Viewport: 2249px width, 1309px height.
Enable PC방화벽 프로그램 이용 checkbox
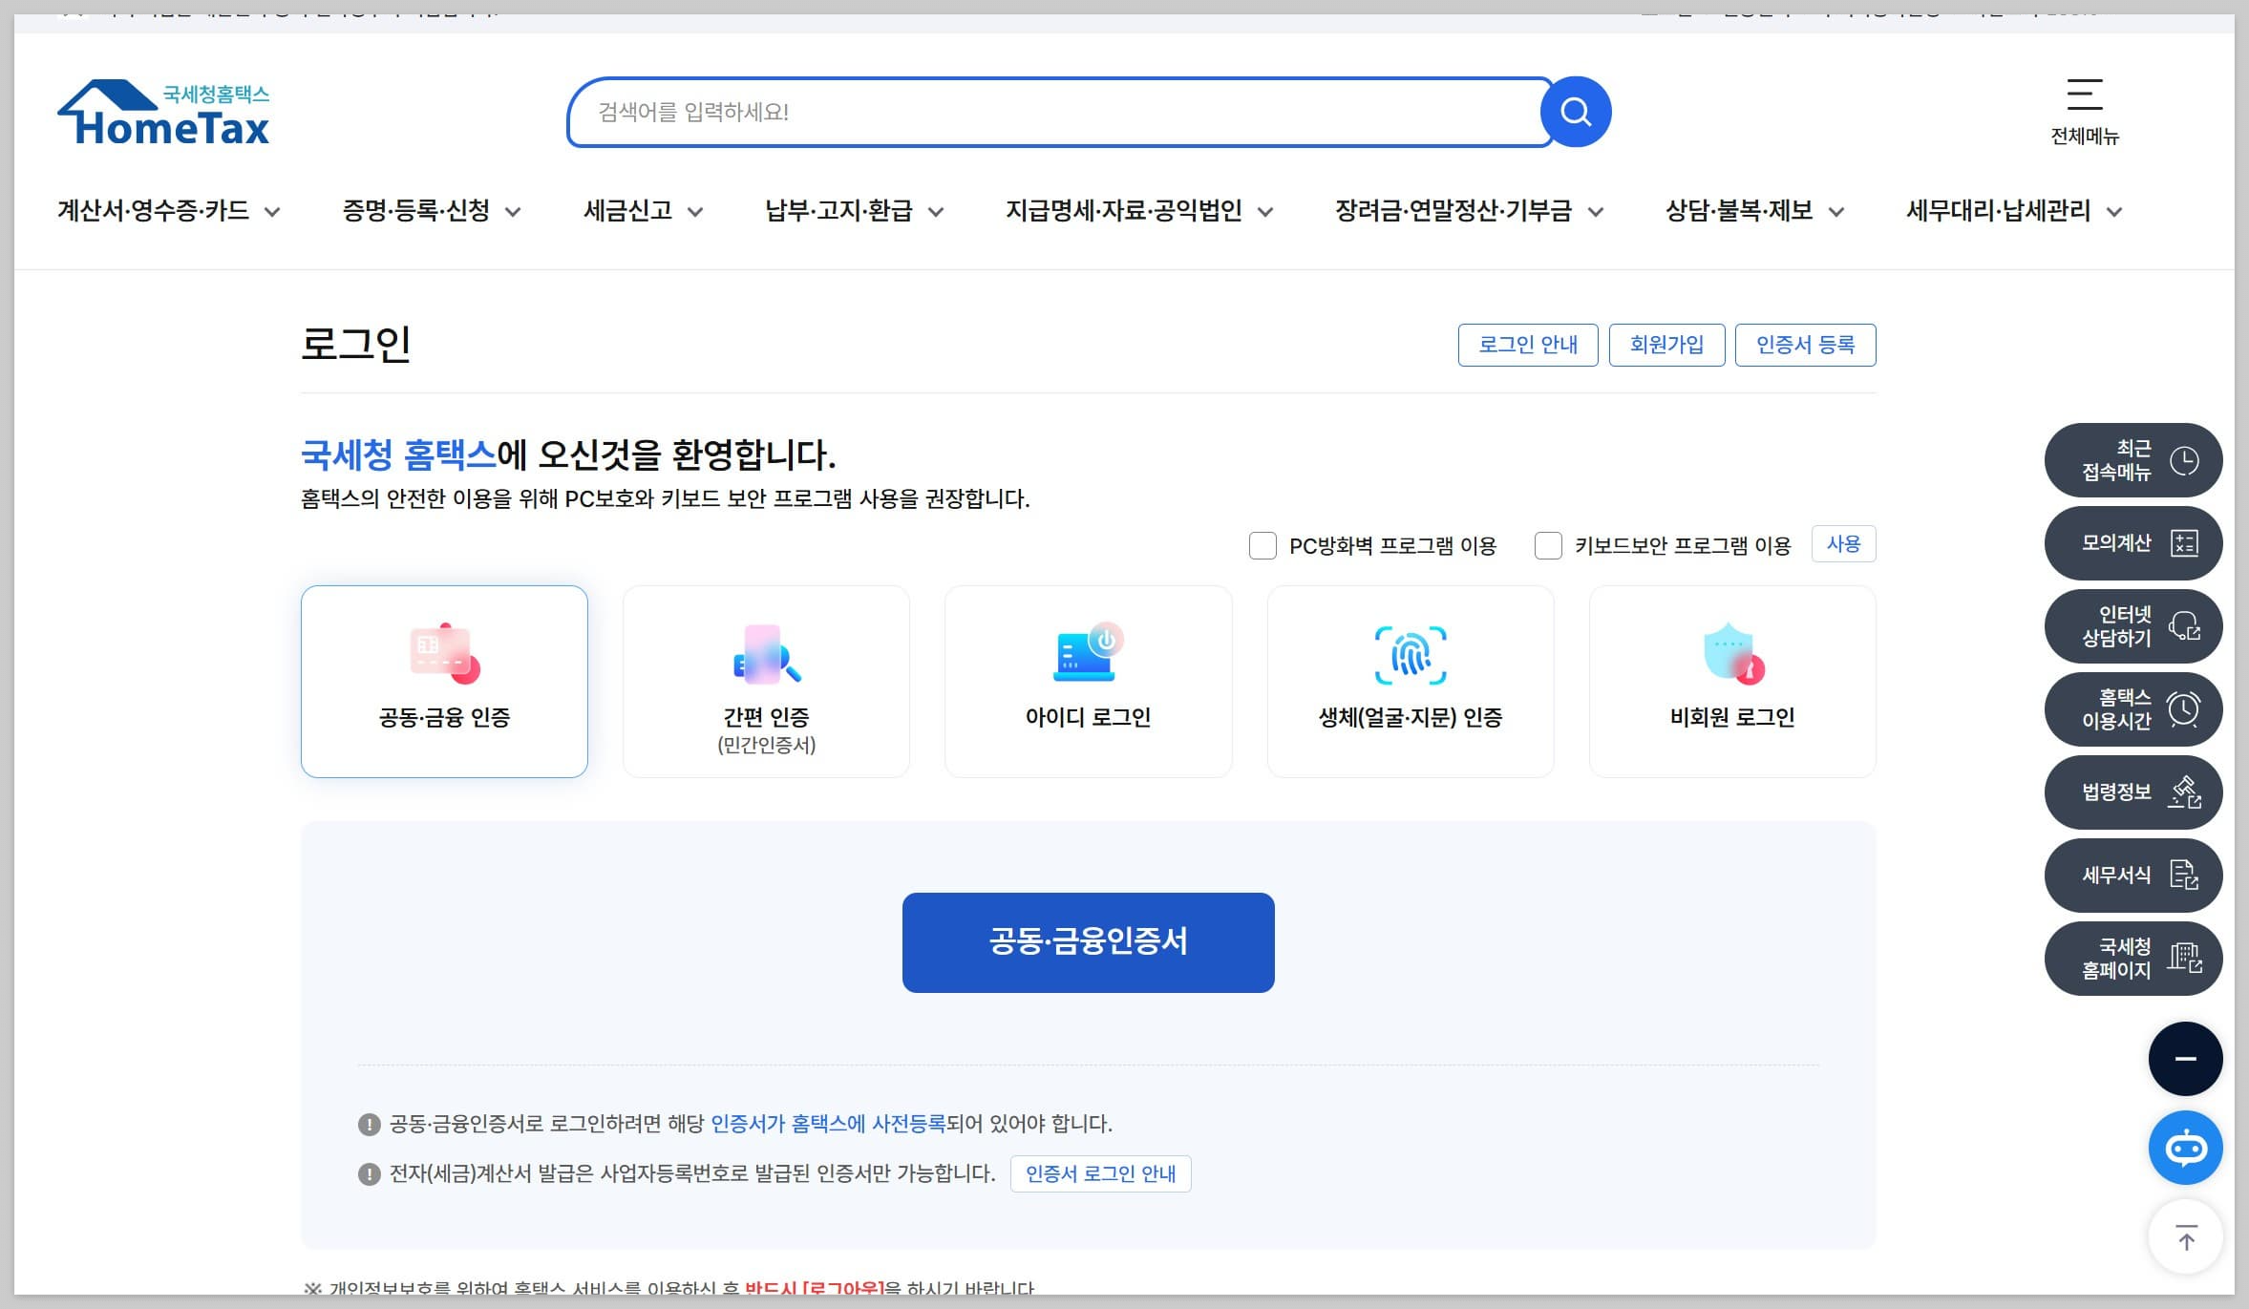pyautogui.click(x=1262, y=546)
